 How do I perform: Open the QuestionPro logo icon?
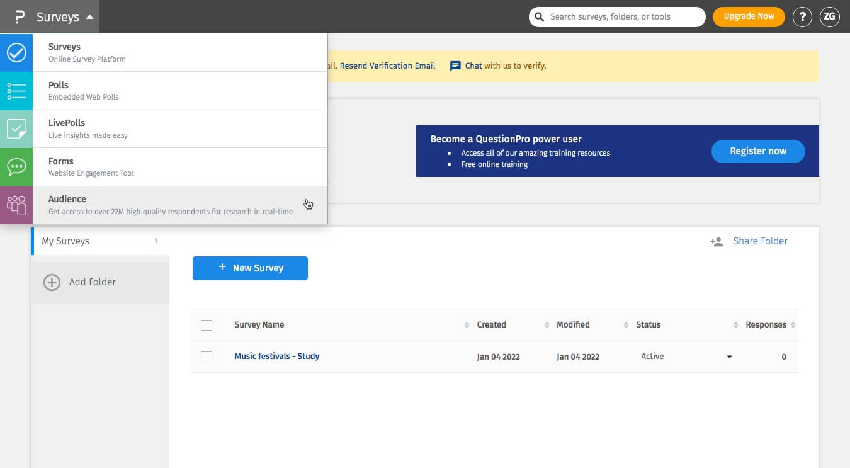tap(19, 16)
